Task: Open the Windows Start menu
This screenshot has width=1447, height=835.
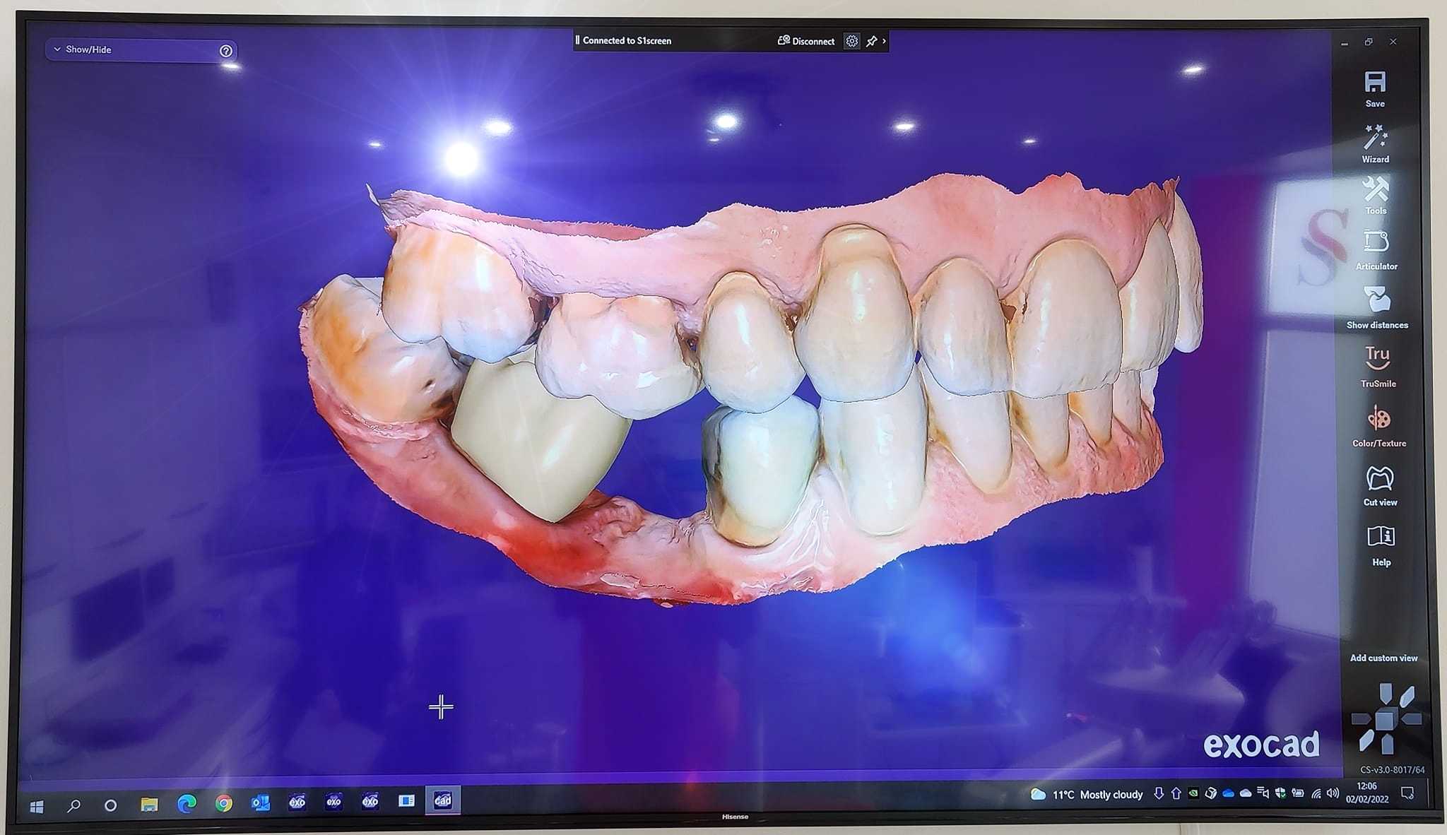Action: (37, 806)
